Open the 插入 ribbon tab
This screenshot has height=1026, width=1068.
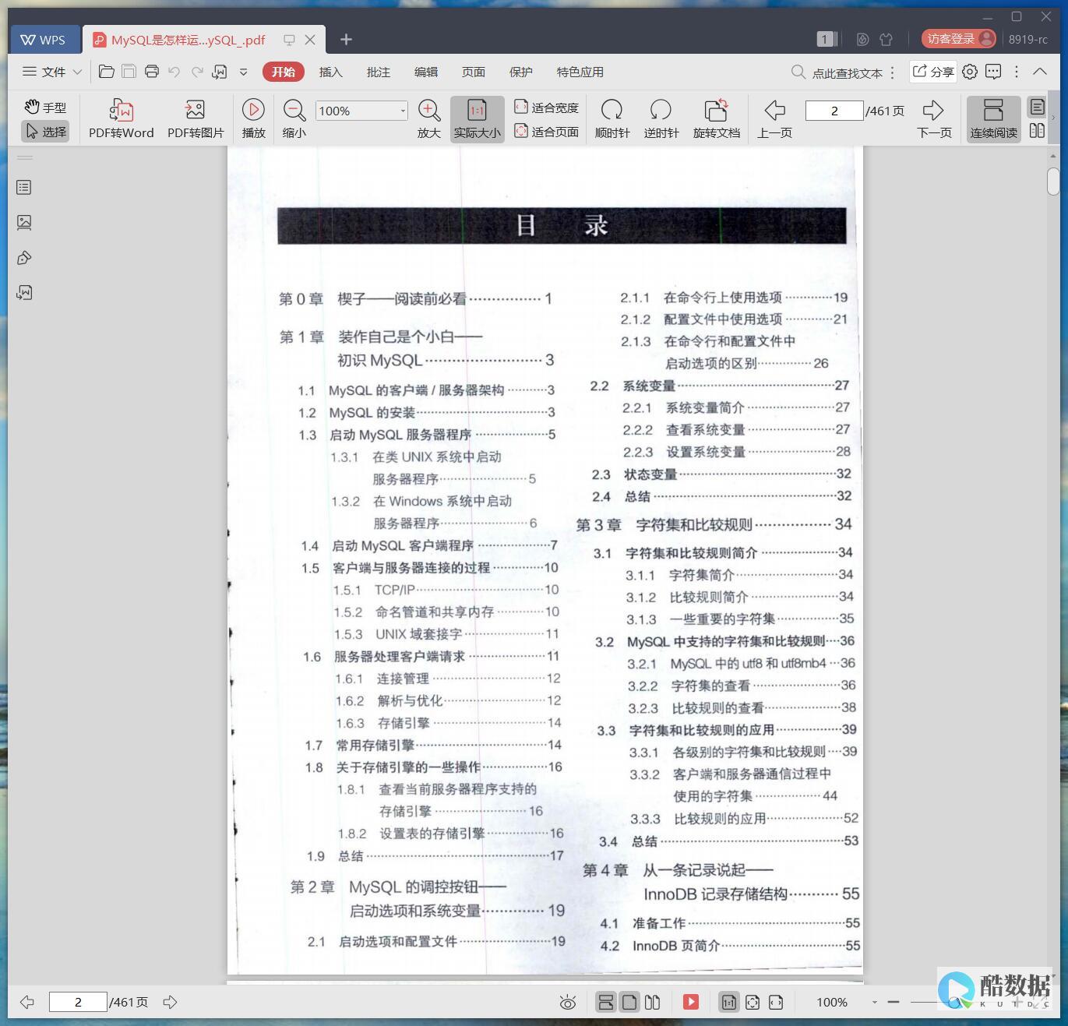(x=331, y=72)
